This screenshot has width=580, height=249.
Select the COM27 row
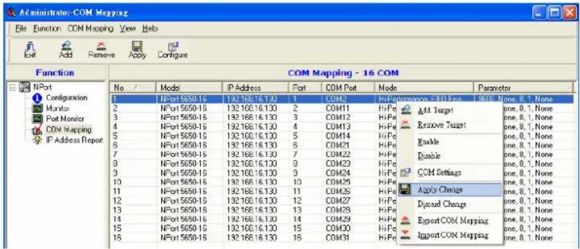342,201
